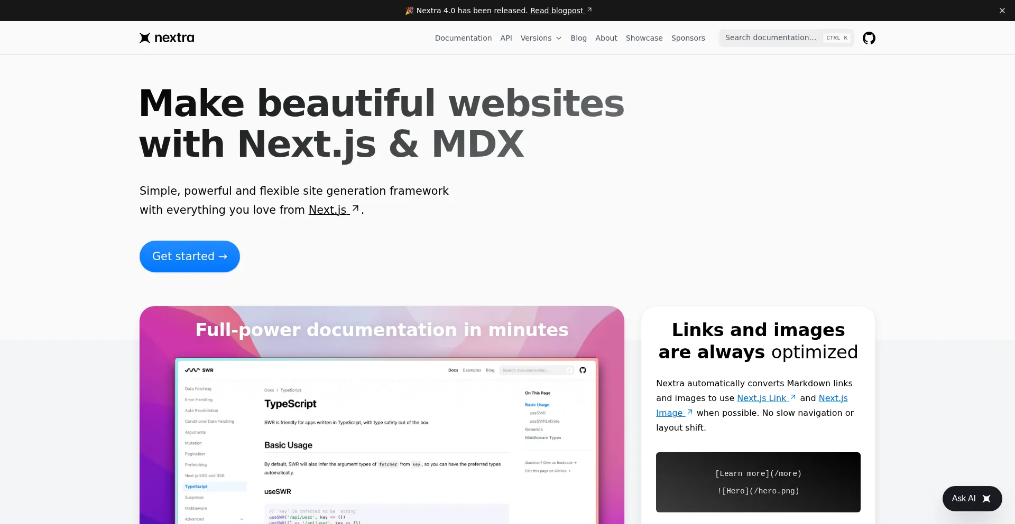Click the Get started button
This screenshot has height=524, width=1015.
pos(190,256)
